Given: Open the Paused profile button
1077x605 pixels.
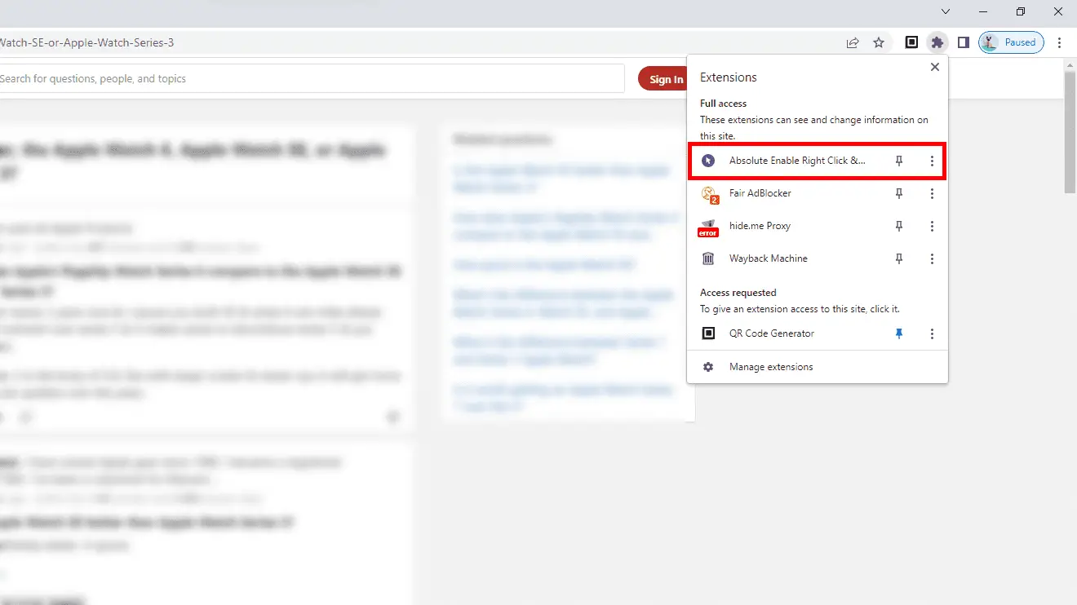Looking at the screenshot, I should (1011, 42).
